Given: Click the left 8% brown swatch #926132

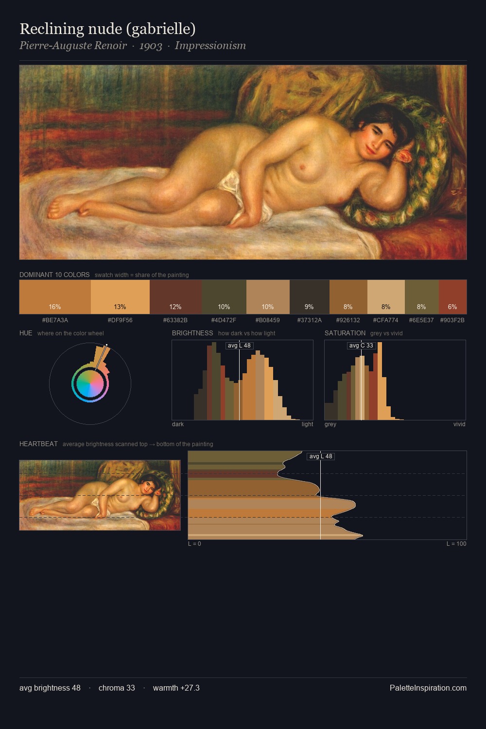Looking at the screenshot, I should coord(348,296).
